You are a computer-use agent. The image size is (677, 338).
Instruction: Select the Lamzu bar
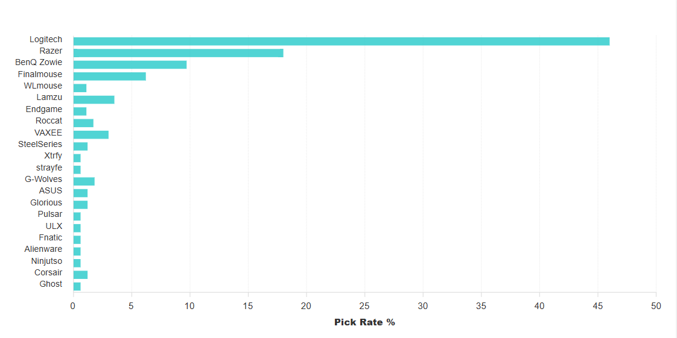tap(94, 99)
